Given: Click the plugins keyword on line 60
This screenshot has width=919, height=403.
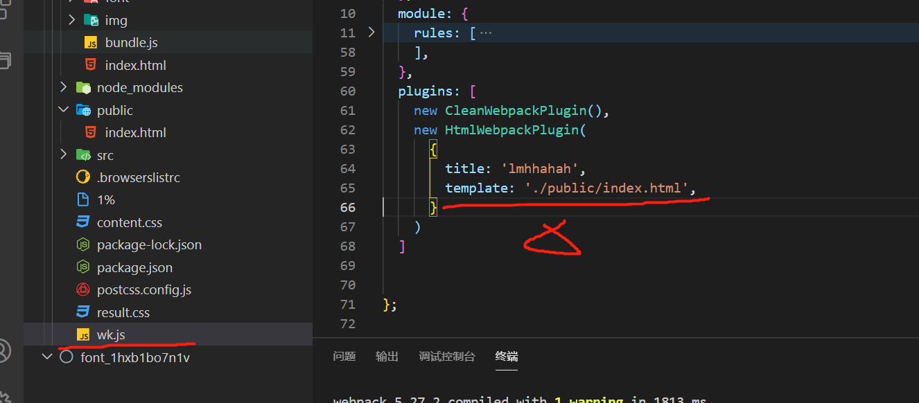Looking at the screenshot, I should (x=426, y=91).
